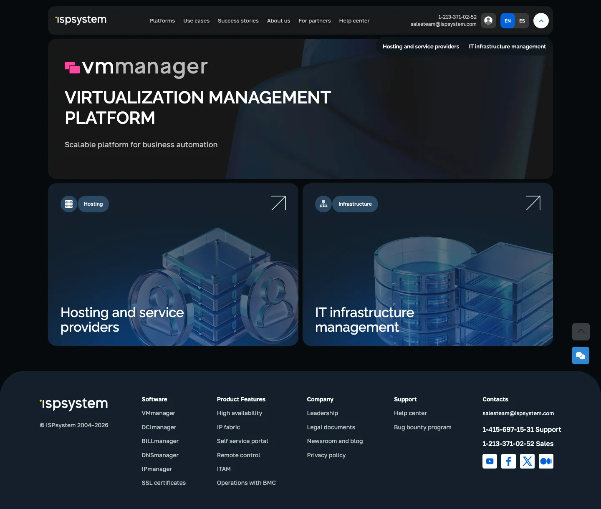Screen dimensions: 601x509
Task: Click the Infrastructure tag pill
Action: click(355, 204)
